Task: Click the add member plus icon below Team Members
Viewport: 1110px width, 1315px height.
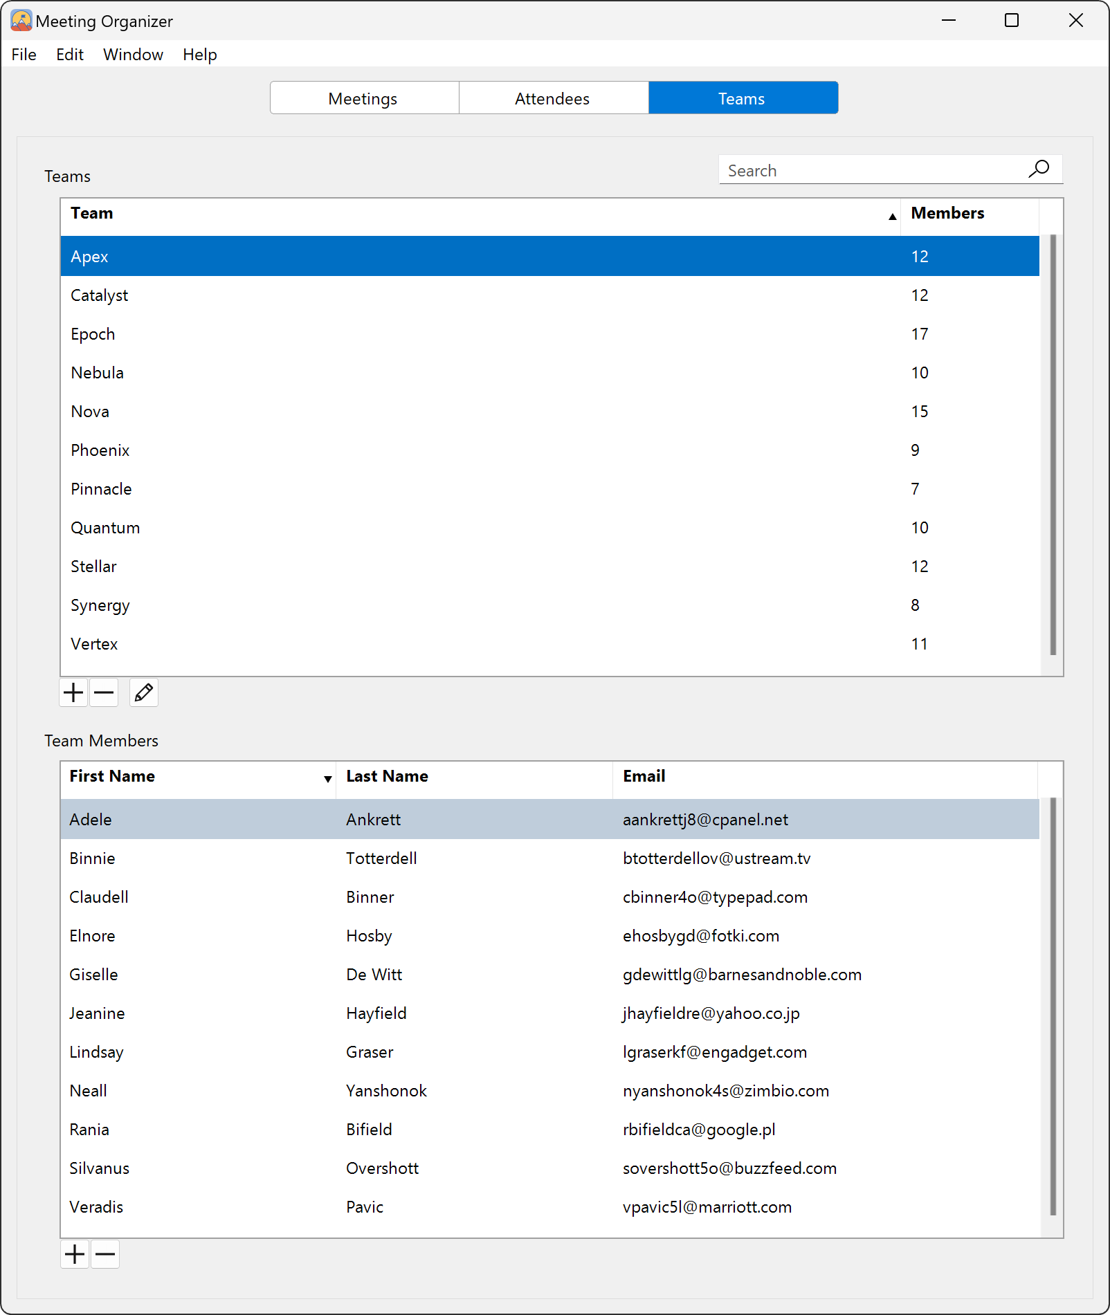Action: (x=74, y=1254)
